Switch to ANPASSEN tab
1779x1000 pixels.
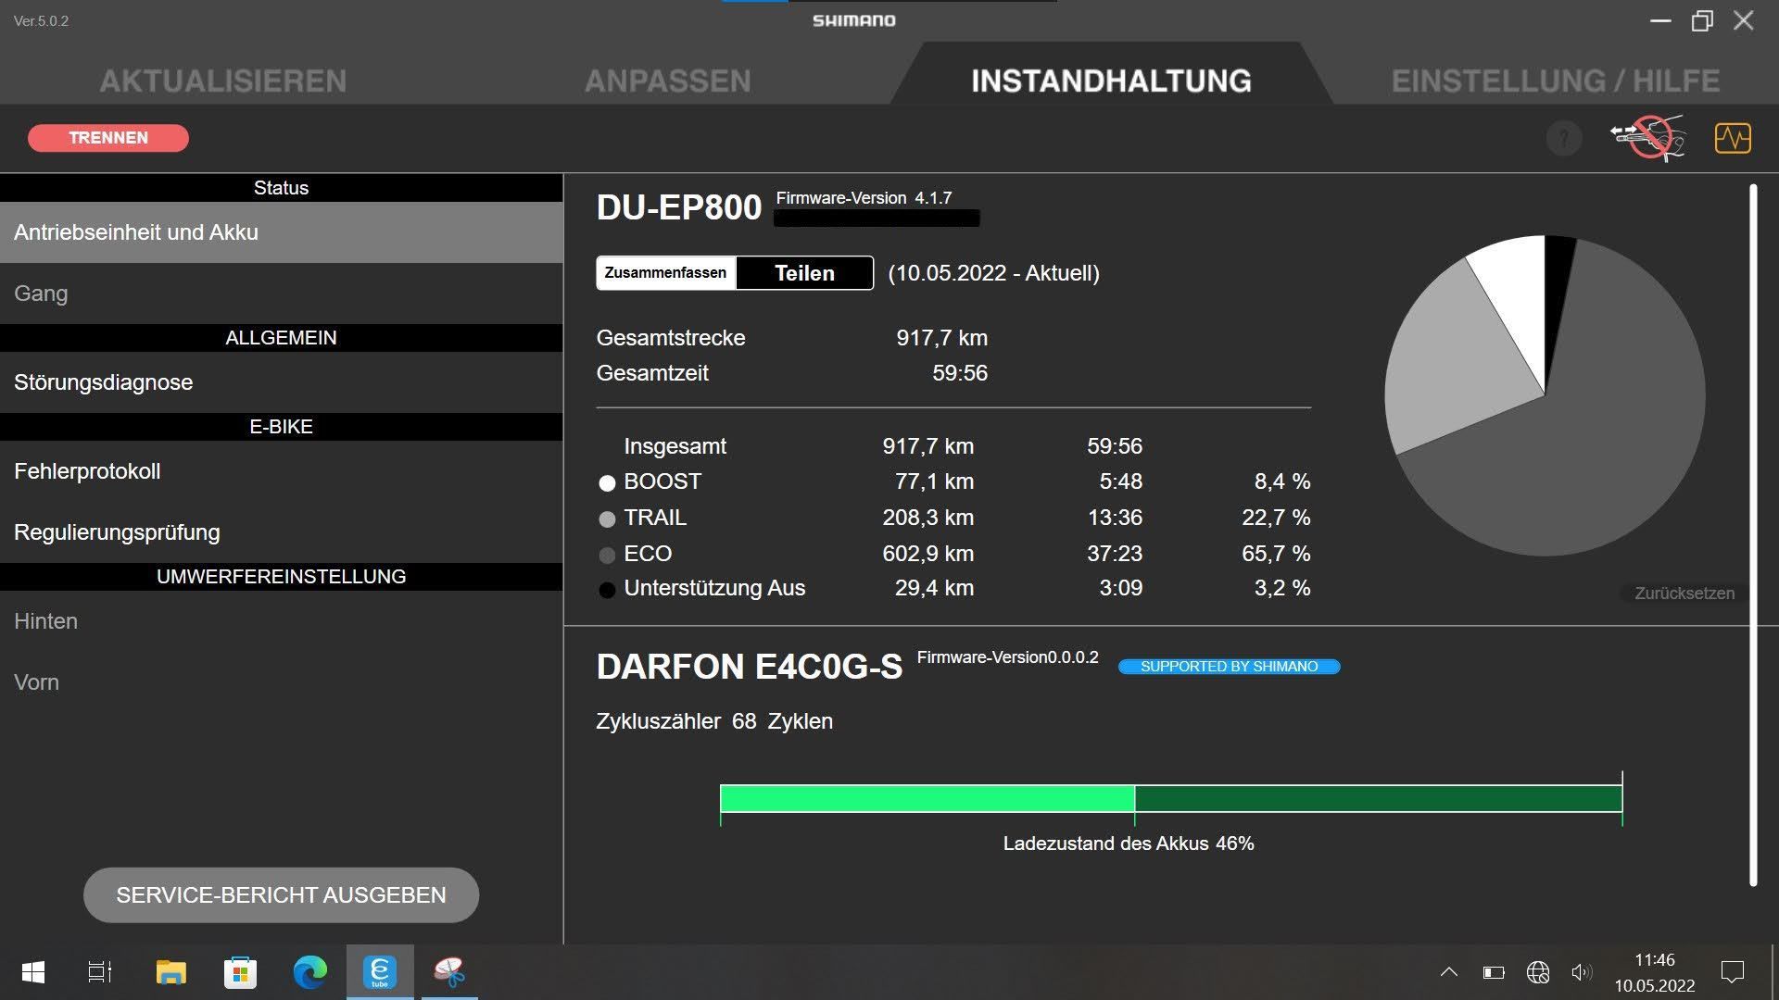pyautogui.click(x=668, y=81)
